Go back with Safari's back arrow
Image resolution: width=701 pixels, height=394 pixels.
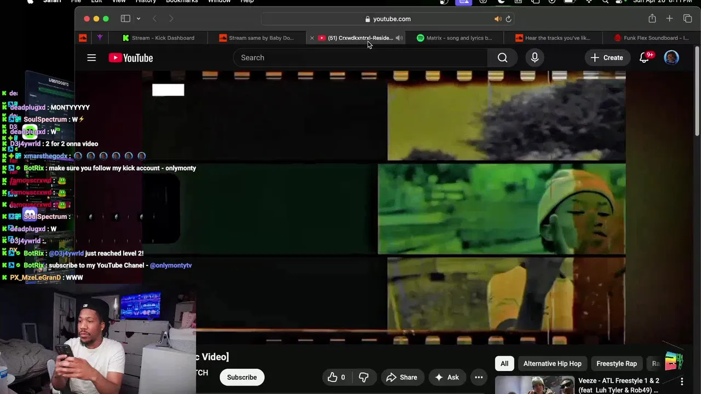tap(154, 19)
